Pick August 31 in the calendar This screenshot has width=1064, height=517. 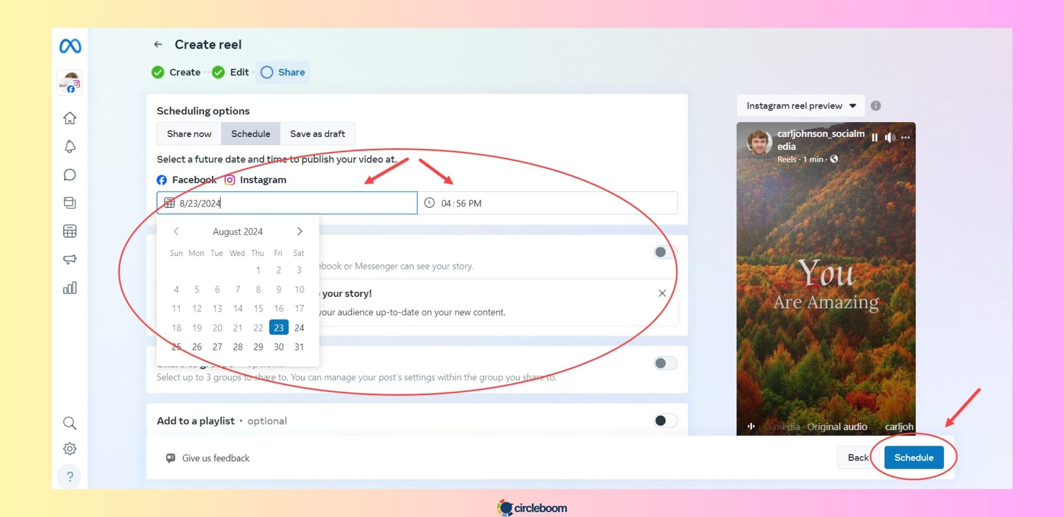coord(300,347)
